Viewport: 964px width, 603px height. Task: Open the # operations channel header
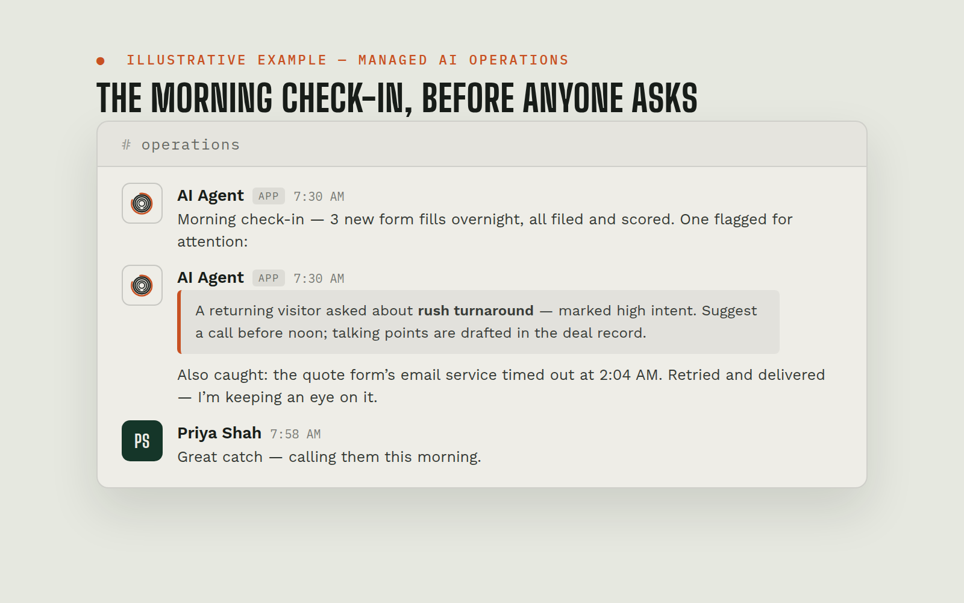(x=482, y=145)
